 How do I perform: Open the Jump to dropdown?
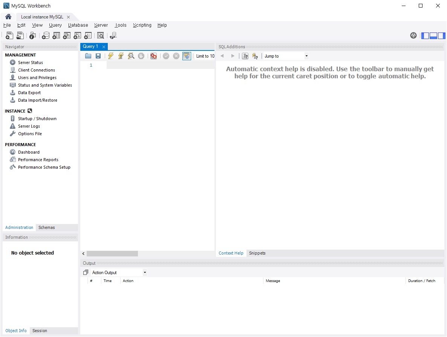[286, 56]
